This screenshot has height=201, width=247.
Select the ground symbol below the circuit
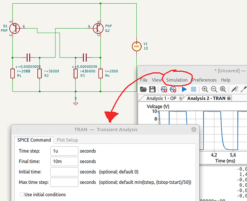76,104
